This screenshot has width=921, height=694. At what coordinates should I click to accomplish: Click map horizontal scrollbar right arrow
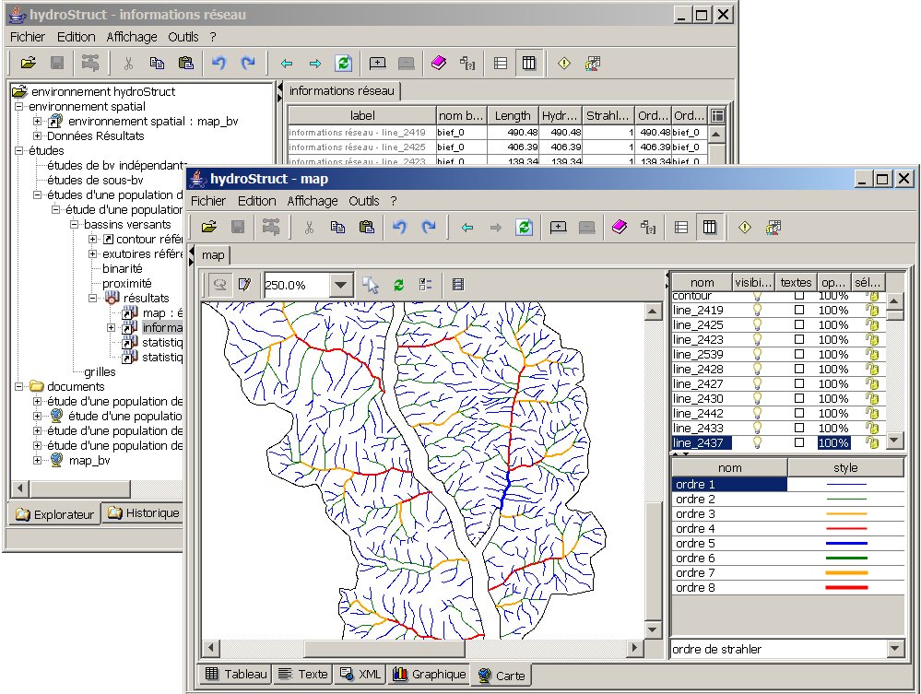[634, 648]
